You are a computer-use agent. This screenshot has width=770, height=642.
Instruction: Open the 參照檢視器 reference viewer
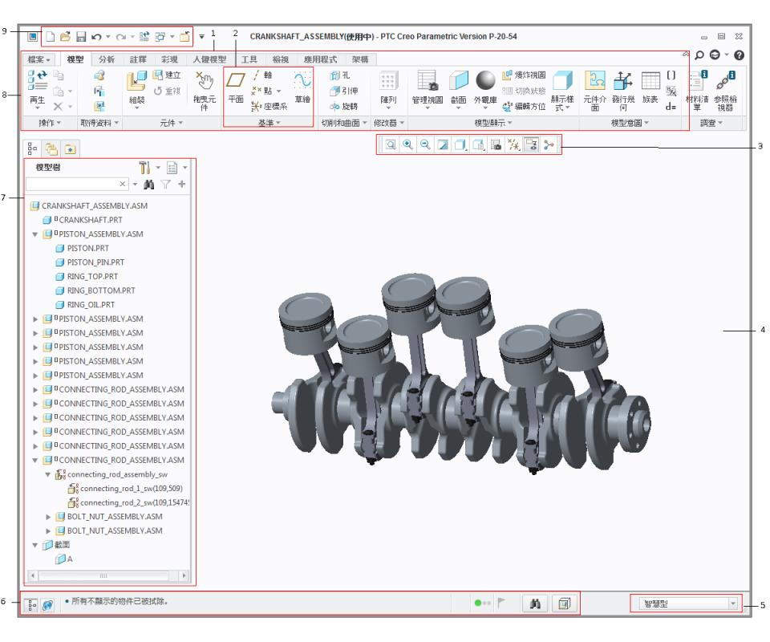click(725, 91)
